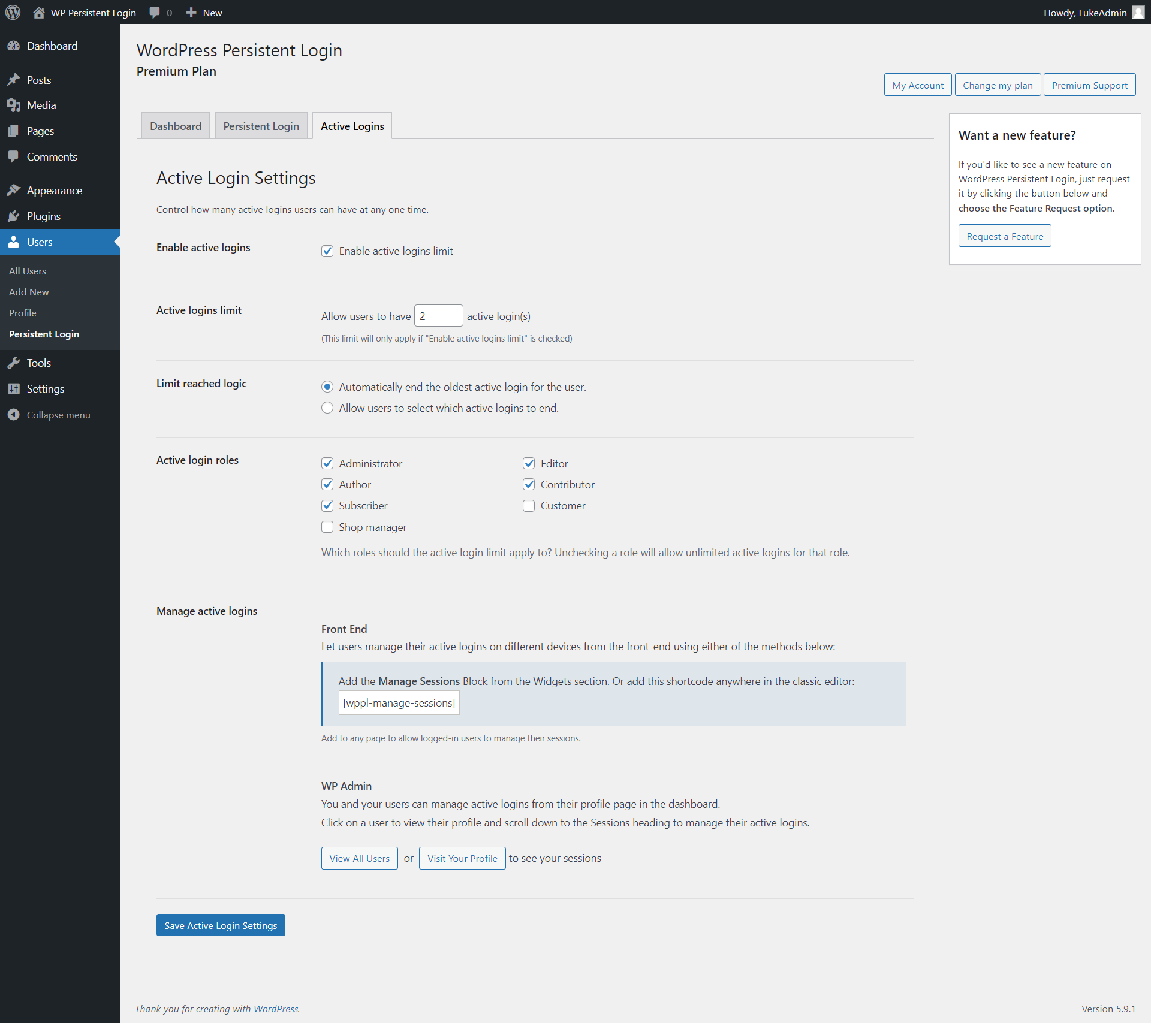The height and width of the screenshot is (1023, 1151).
Task: Select Allow users to select which logins to end
Action: point(327,408)
